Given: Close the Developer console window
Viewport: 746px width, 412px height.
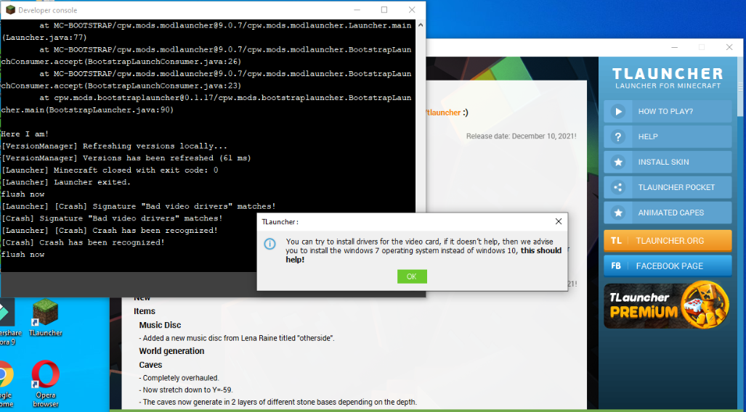Looking at the screenshot, I should (412, 10).
